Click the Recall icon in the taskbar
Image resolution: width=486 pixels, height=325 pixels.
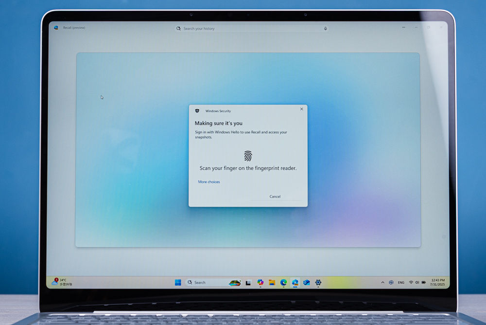(295, 282)
